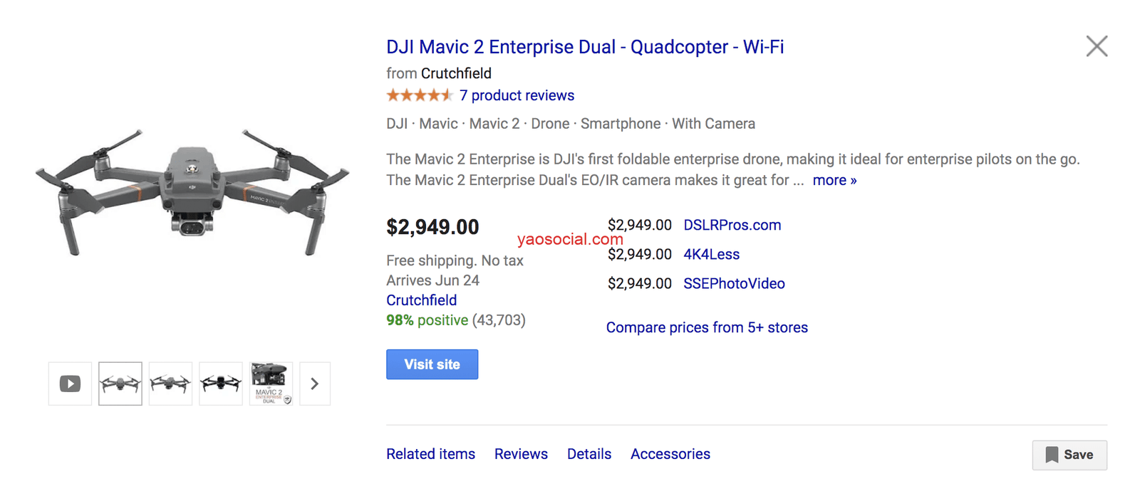
Task: Open the DSLRPros.com store link
Action: [x=732, y=225]
